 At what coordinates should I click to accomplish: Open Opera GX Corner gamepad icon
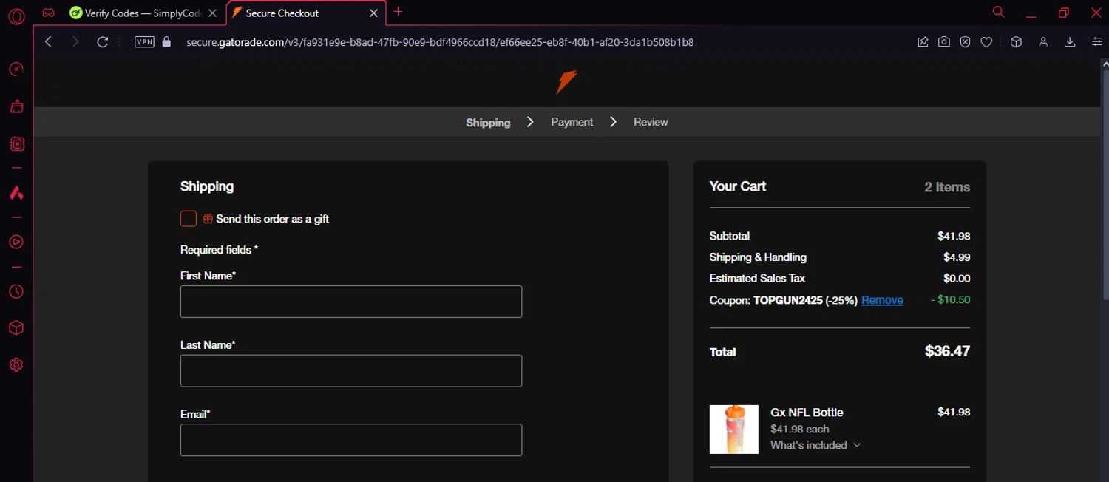coord(48,13)
